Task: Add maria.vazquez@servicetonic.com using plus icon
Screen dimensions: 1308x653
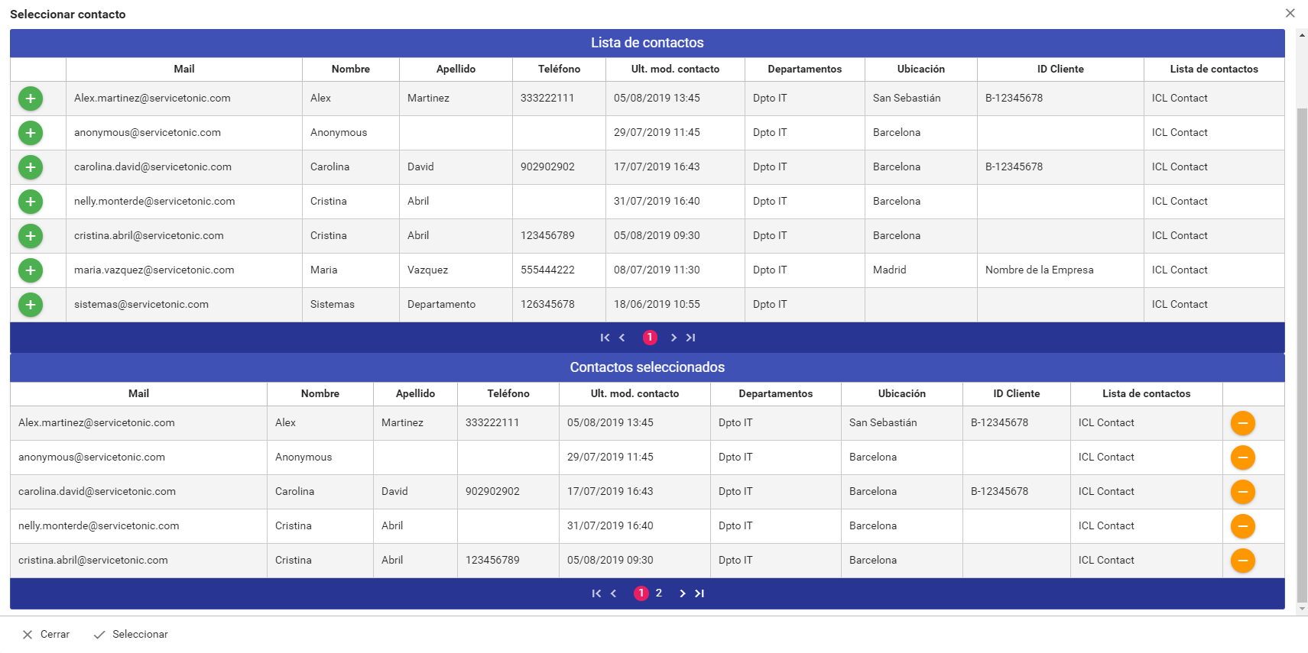Action: click(31, 270)
